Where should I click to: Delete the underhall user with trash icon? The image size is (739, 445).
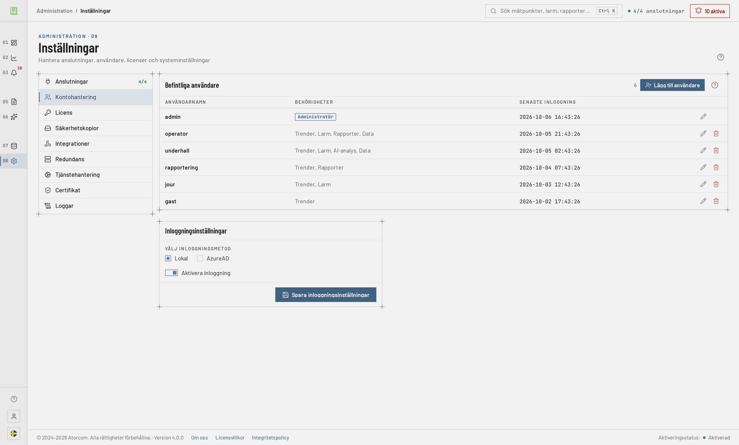point(716,150)
